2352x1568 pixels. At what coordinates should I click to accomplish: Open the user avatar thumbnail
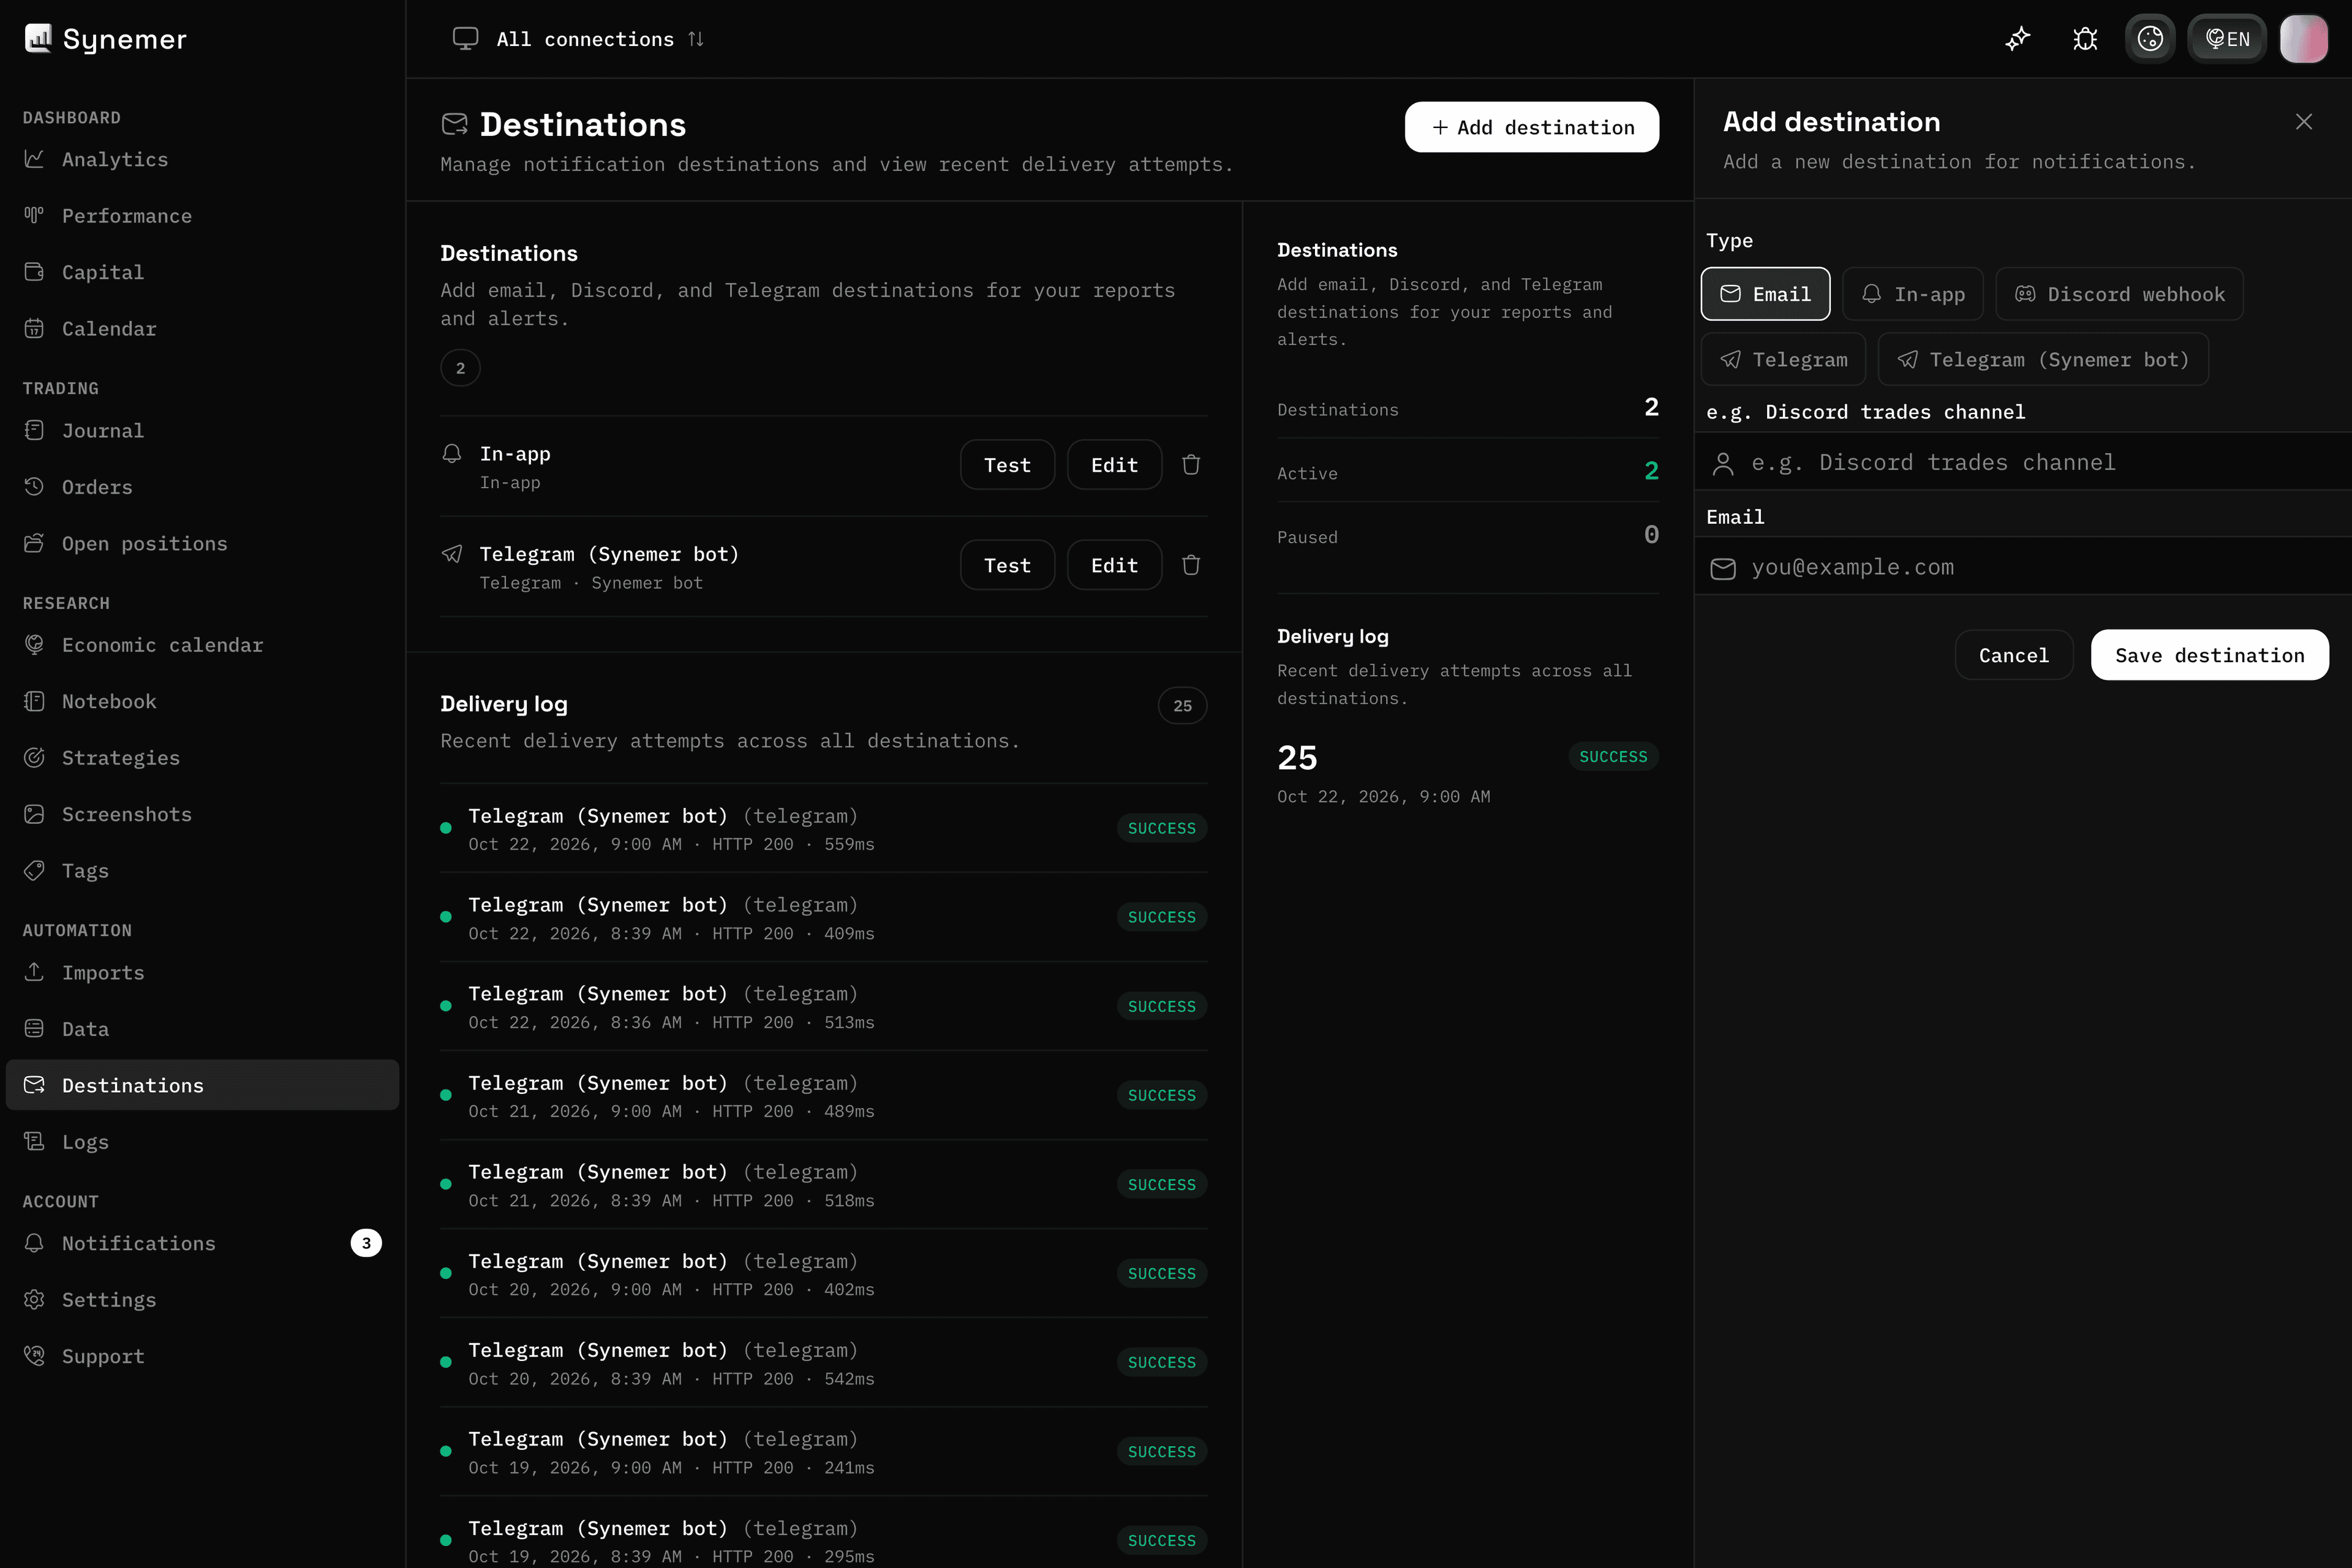pos(2304,39)
